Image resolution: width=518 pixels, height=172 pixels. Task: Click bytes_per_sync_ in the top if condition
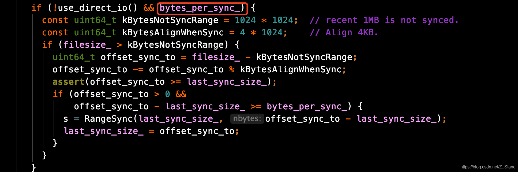tap(200, 8)
